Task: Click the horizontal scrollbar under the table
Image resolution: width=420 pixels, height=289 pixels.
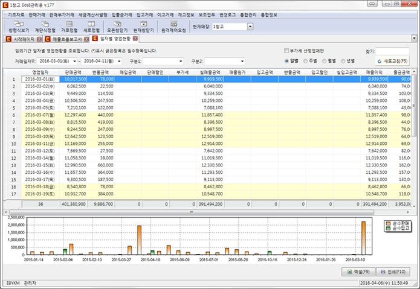Action: point(192,212)
